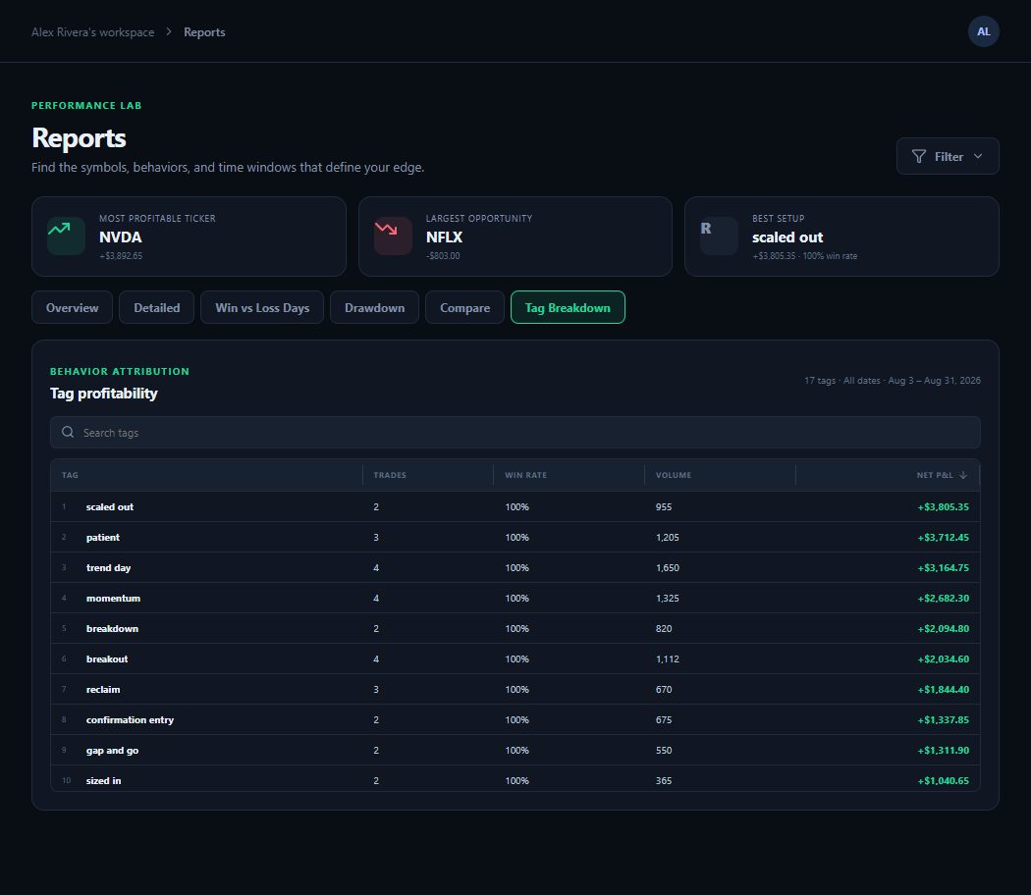Select the 'patient' tag row
1031x895 pixels.
click(515, 537)
